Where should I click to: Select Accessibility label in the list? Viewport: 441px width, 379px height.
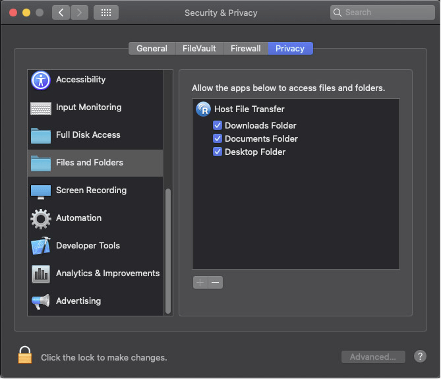pos(80,80)
